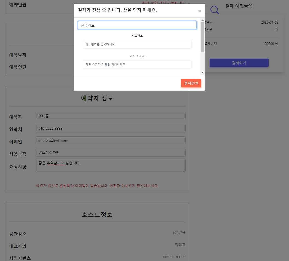Image resolution: width=289 pixels, height=261 pixels.
Task: Click the resize handle on 요청사항 textarea
Action: tap(184, 171)
